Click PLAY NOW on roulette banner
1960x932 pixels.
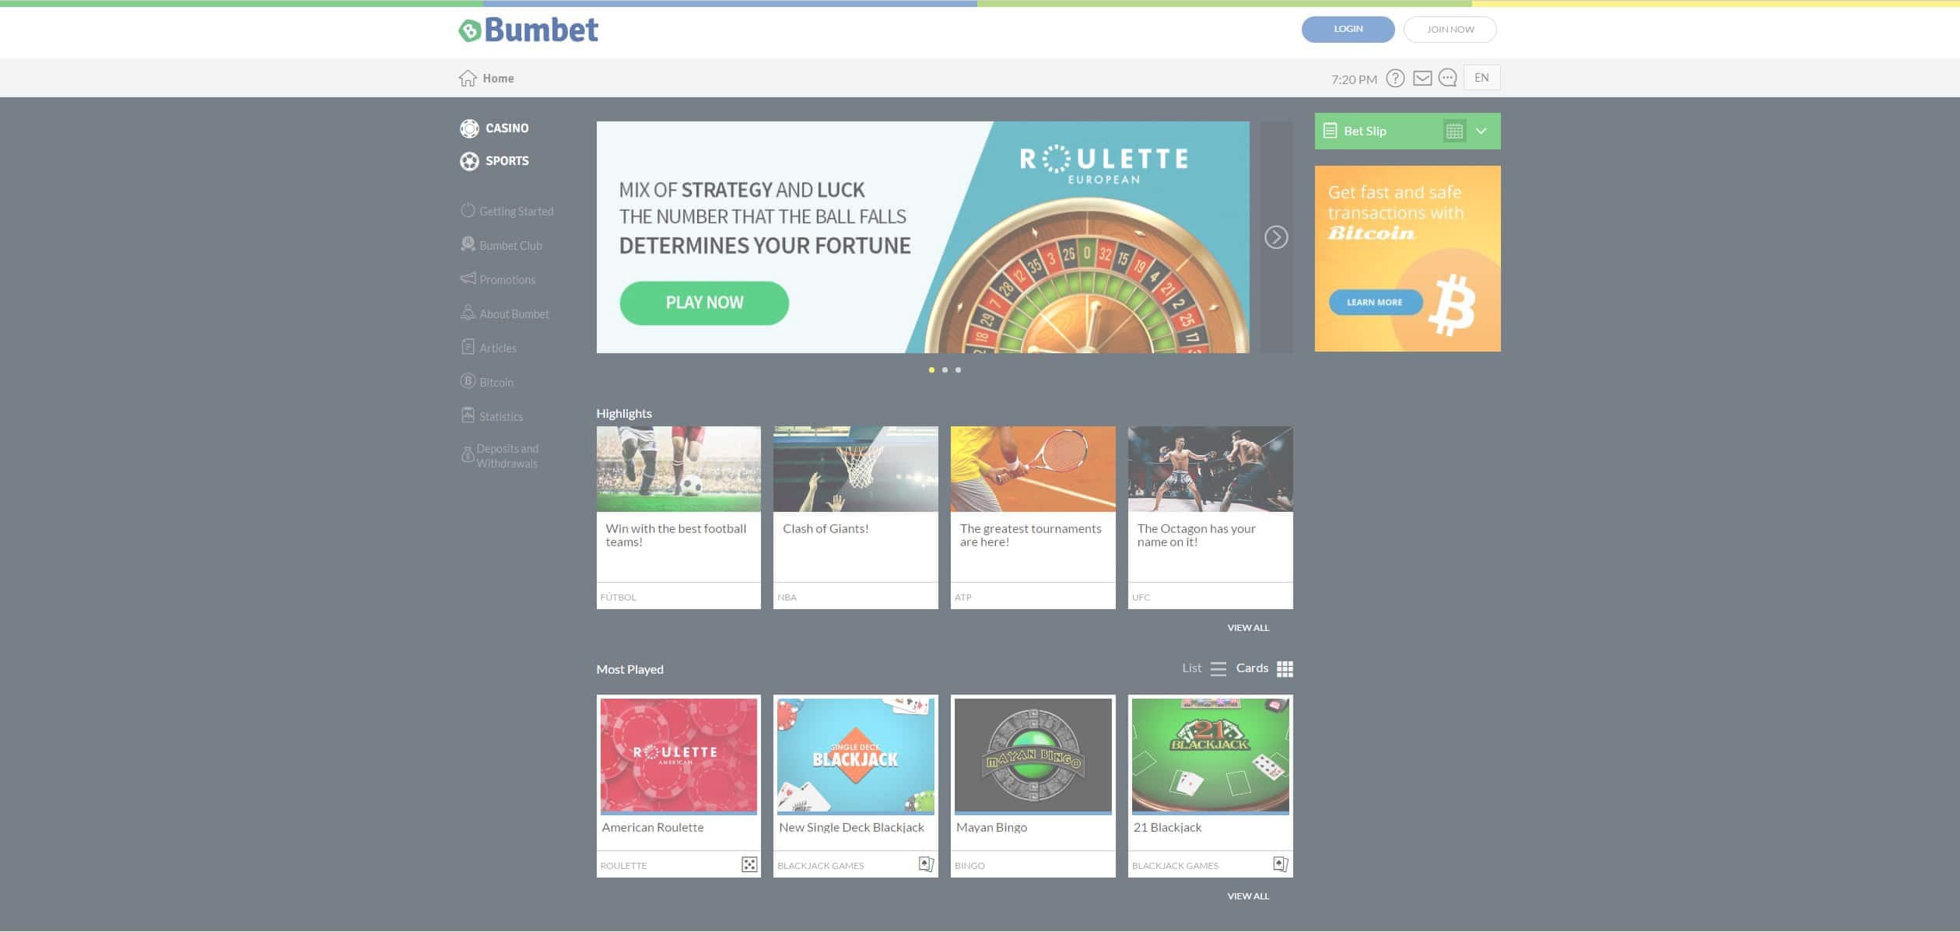point(704,303)
